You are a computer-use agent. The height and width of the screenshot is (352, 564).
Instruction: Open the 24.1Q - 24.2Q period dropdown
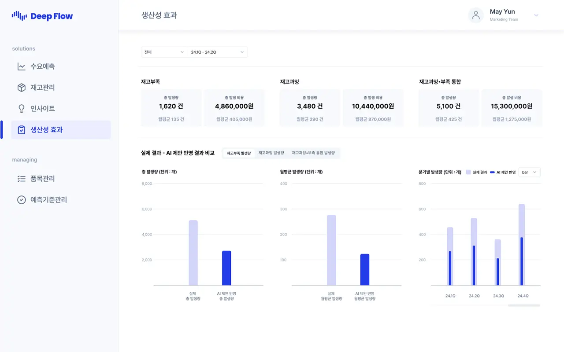(218, 52)
